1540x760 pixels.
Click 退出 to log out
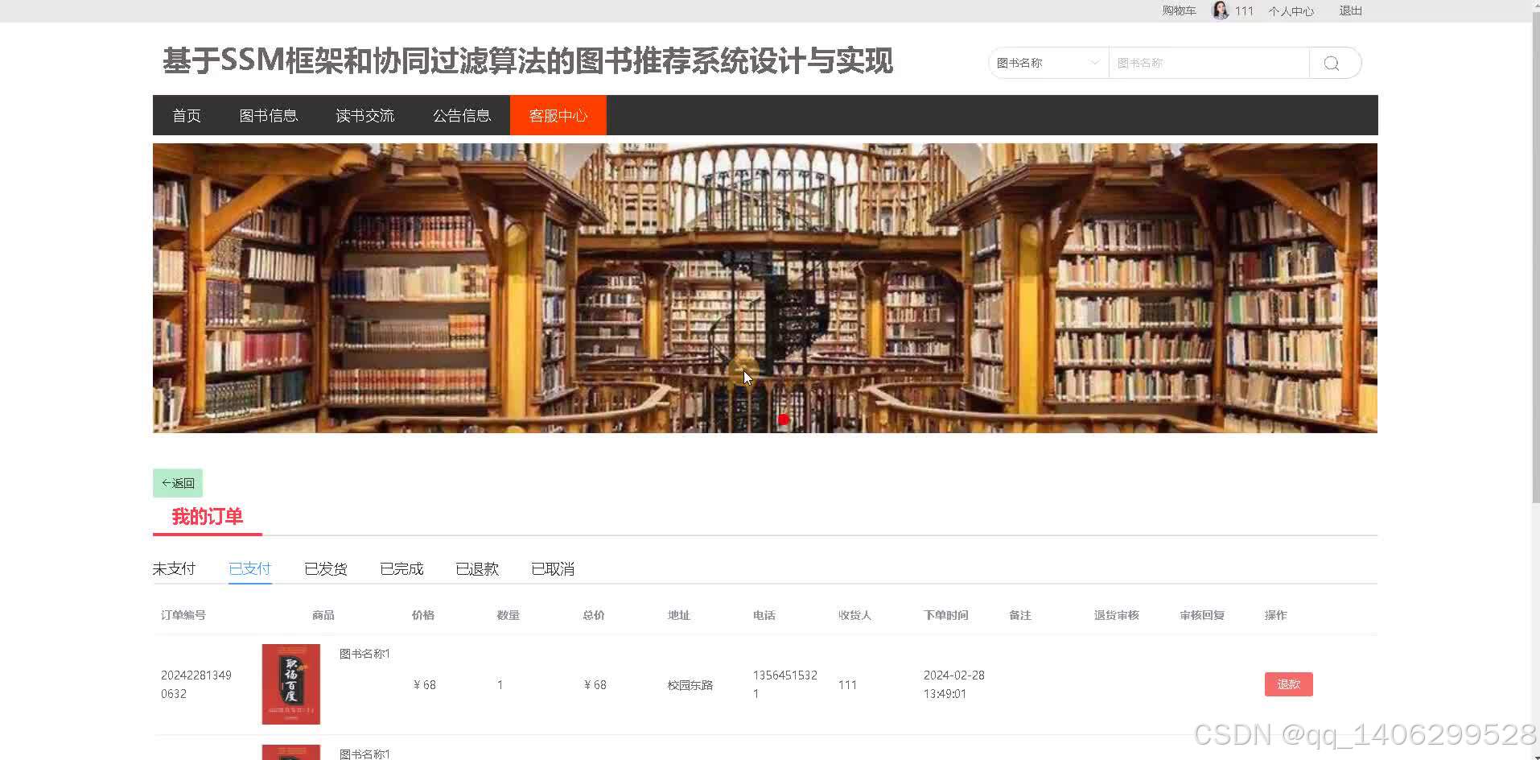(1350, 10)
